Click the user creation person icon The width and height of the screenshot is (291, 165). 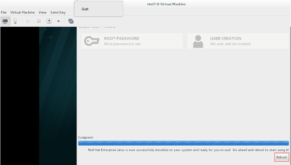point(198,41)
